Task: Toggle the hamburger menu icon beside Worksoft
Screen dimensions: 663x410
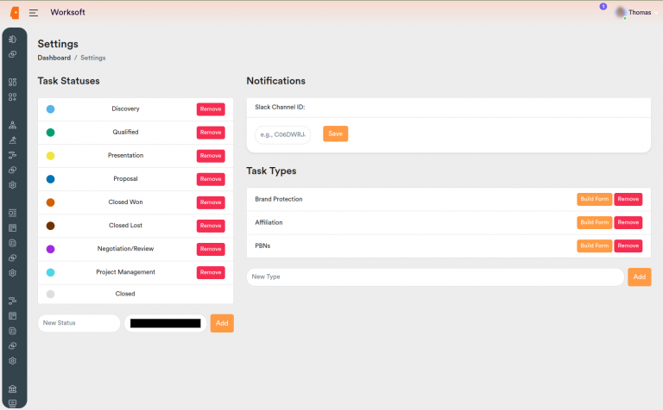Action: pos(34,13)
